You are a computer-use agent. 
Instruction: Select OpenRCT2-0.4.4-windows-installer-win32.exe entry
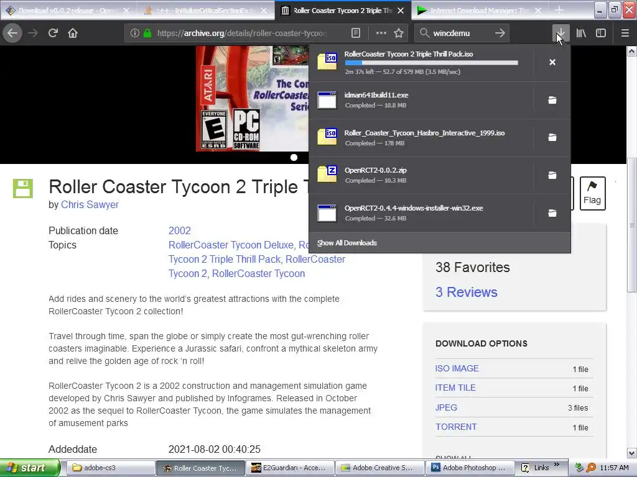click(421, 213)
